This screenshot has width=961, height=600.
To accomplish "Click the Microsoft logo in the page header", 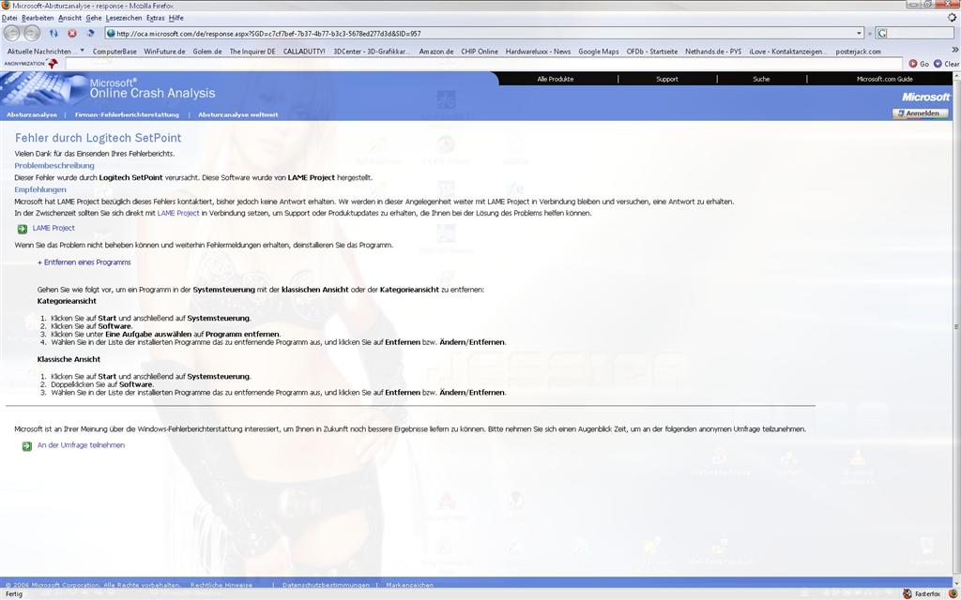I will (x=925, y=97).
